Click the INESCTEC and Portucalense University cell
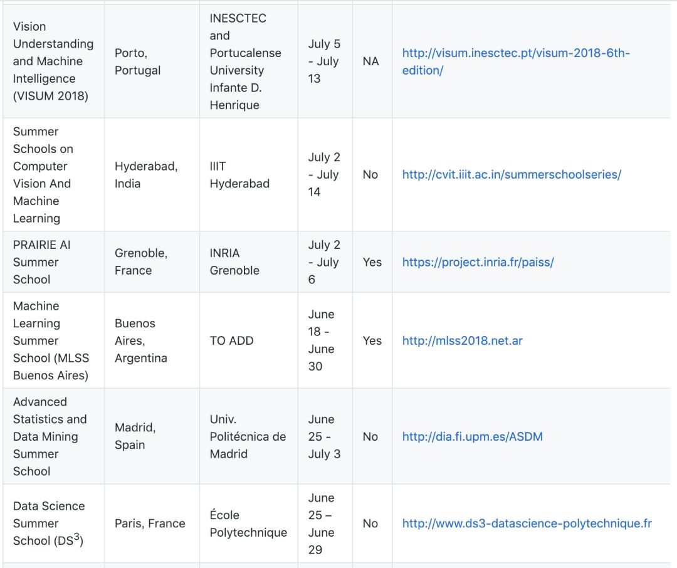Image resolution: width=677 pixels, height=568 pixels. pyautogui.click(x=245, y=61)
